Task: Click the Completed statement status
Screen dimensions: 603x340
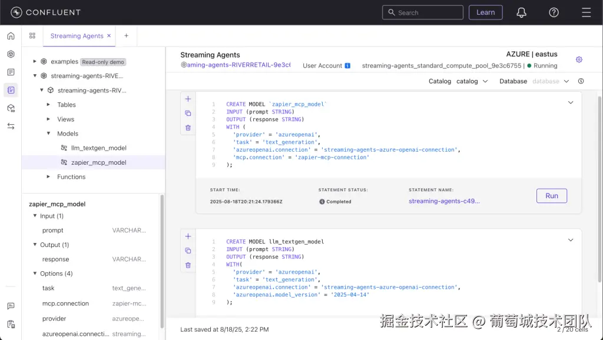Action: click(x=335, y=202)
